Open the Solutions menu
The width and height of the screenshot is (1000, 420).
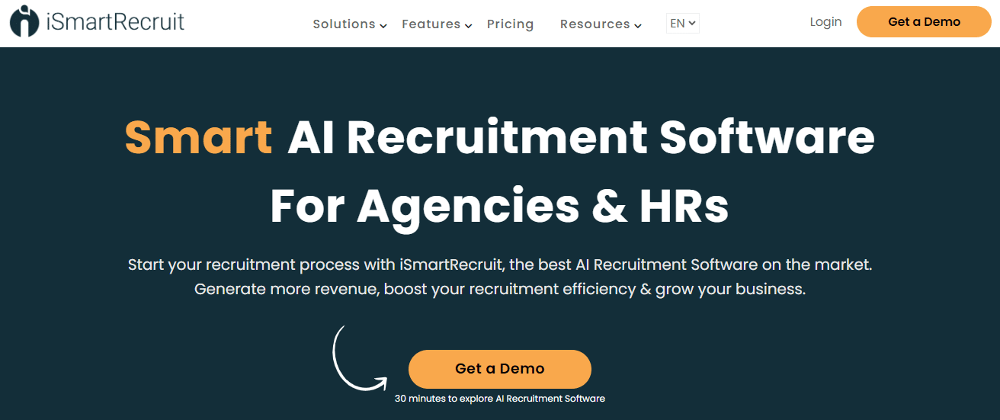tap(344, 24)
